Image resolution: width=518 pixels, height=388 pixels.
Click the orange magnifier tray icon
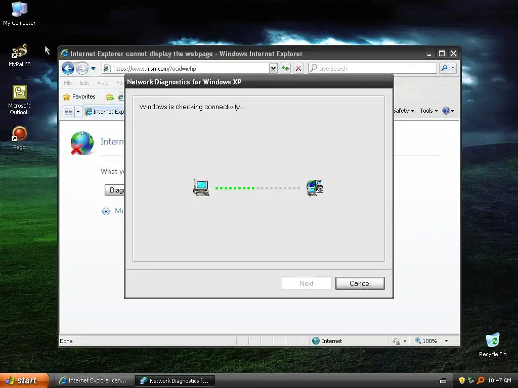coord(481,380)
